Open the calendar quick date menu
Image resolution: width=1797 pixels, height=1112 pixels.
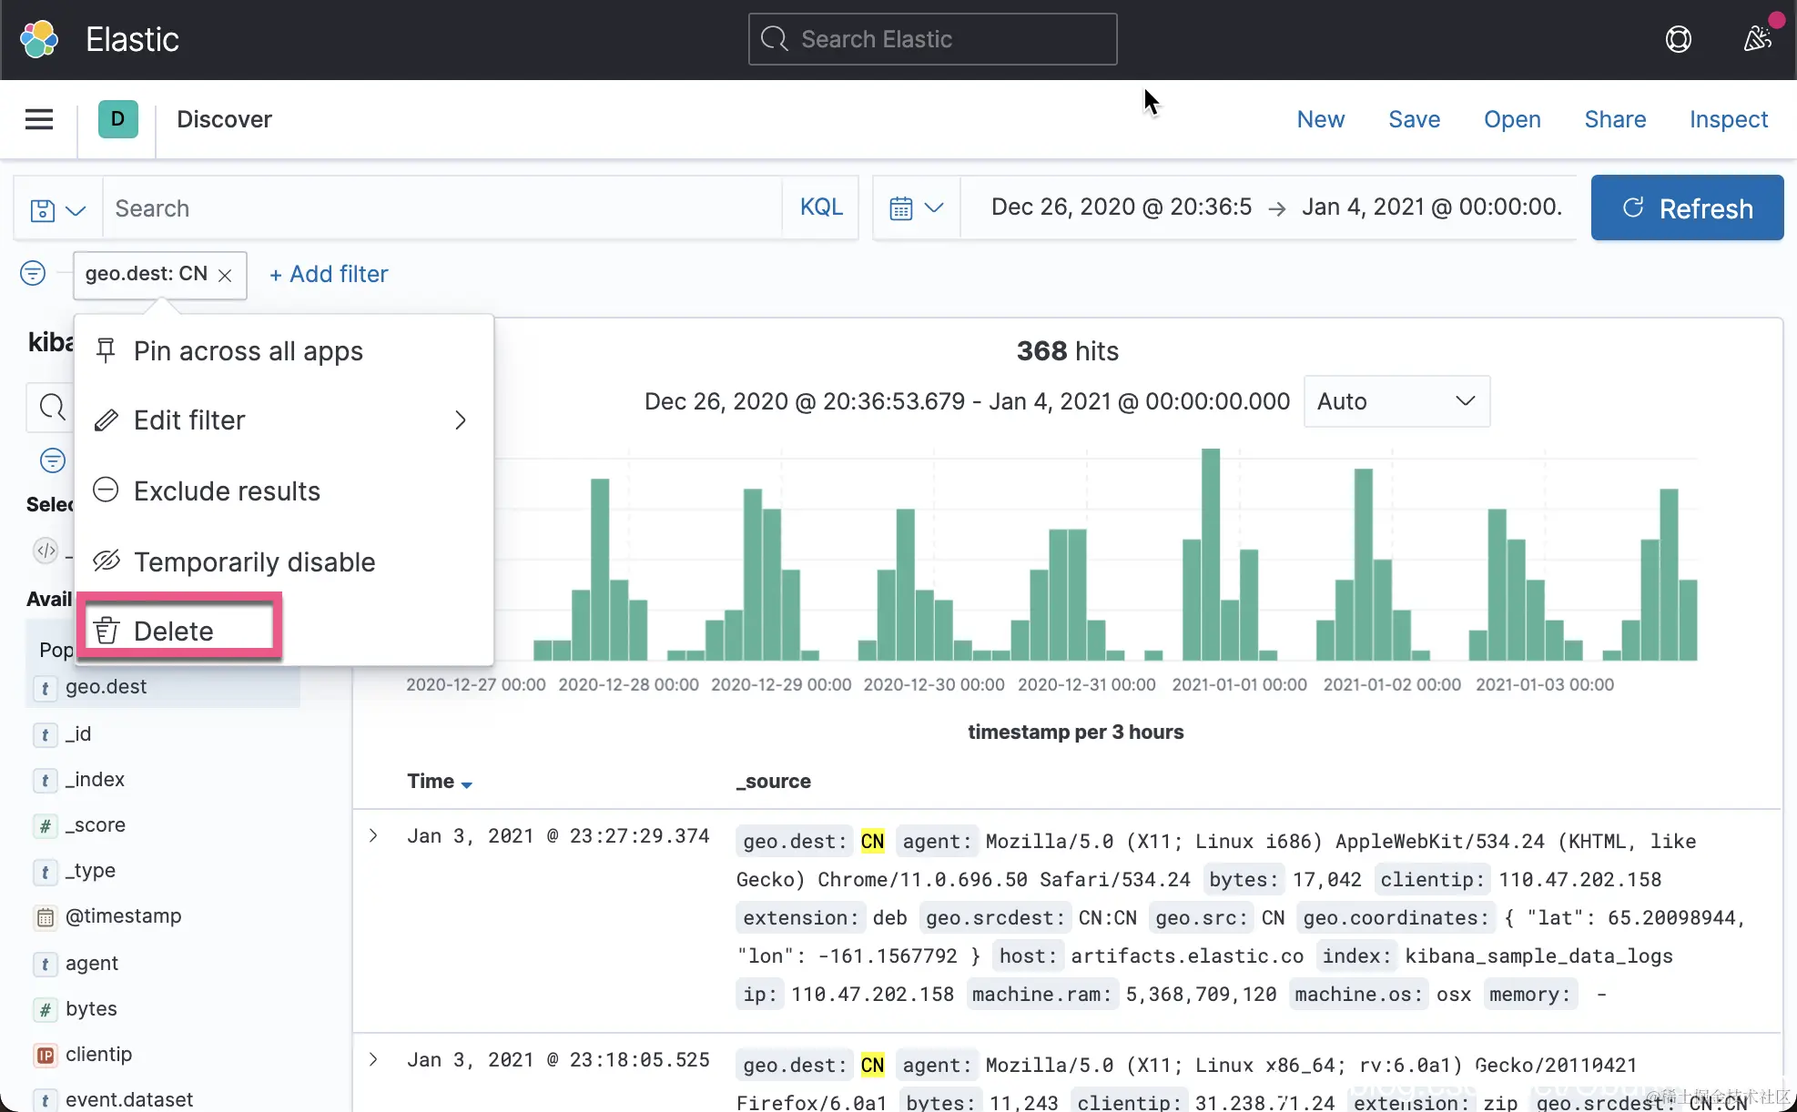[x=916, y=208]
